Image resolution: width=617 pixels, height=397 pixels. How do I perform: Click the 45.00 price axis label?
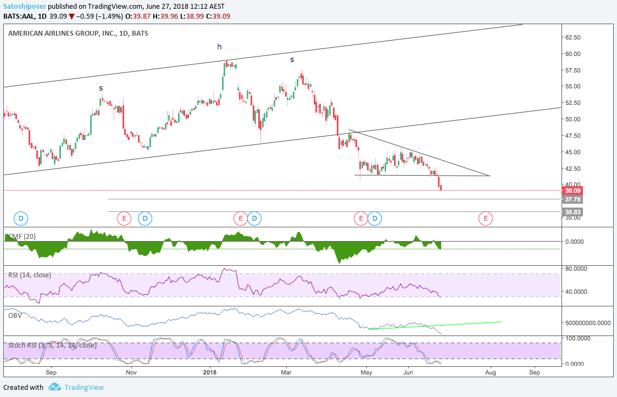coord(572,152)
